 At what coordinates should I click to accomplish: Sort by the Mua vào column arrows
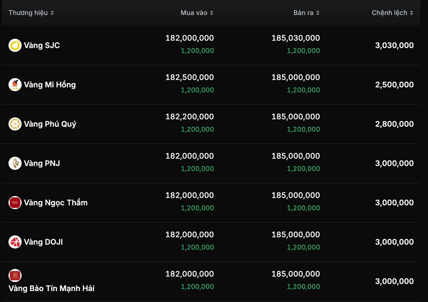[212, 13]
